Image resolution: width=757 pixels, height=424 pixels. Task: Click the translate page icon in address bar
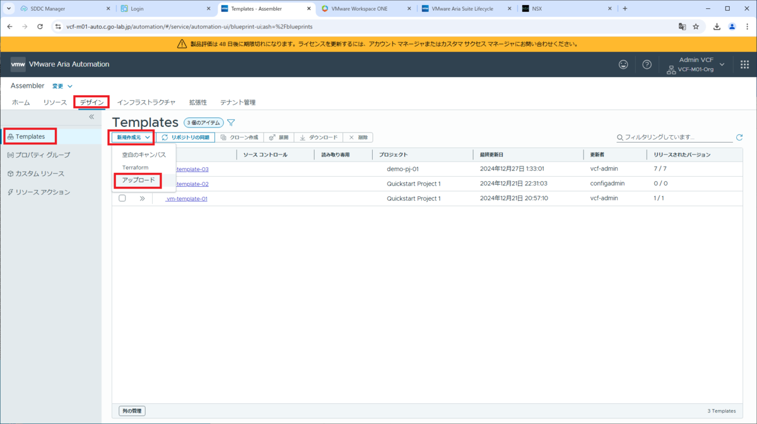[682, 27]
